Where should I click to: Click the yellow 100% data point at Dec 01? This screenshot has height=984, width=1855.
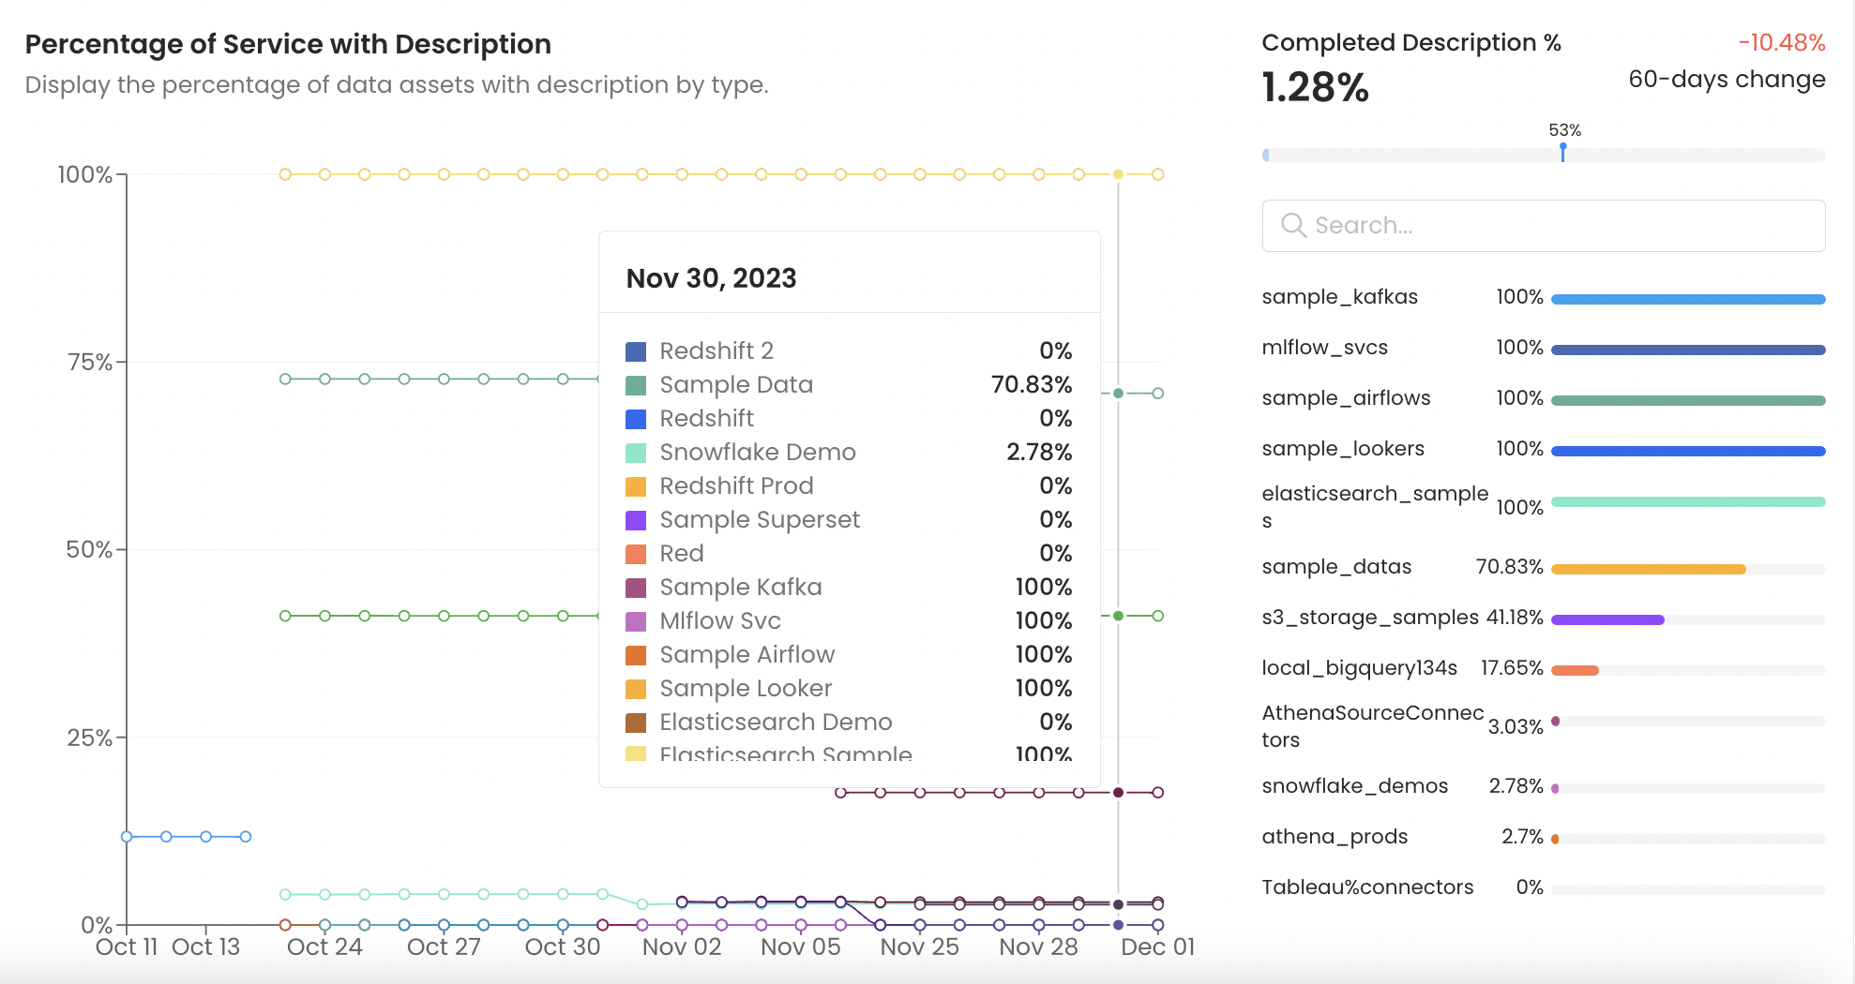(x=1158, y=174)
